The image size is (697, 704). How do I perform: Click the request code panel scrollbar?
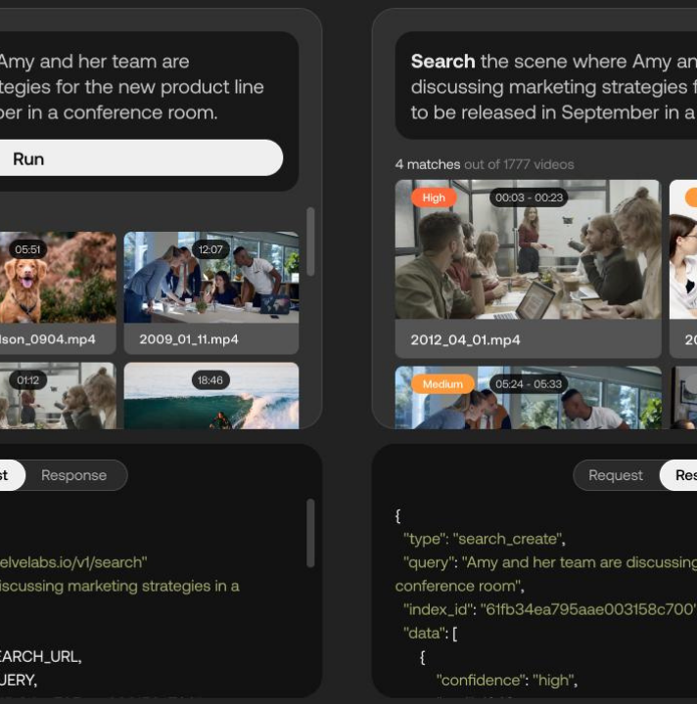pyautogui.click(x=310, y=533)
